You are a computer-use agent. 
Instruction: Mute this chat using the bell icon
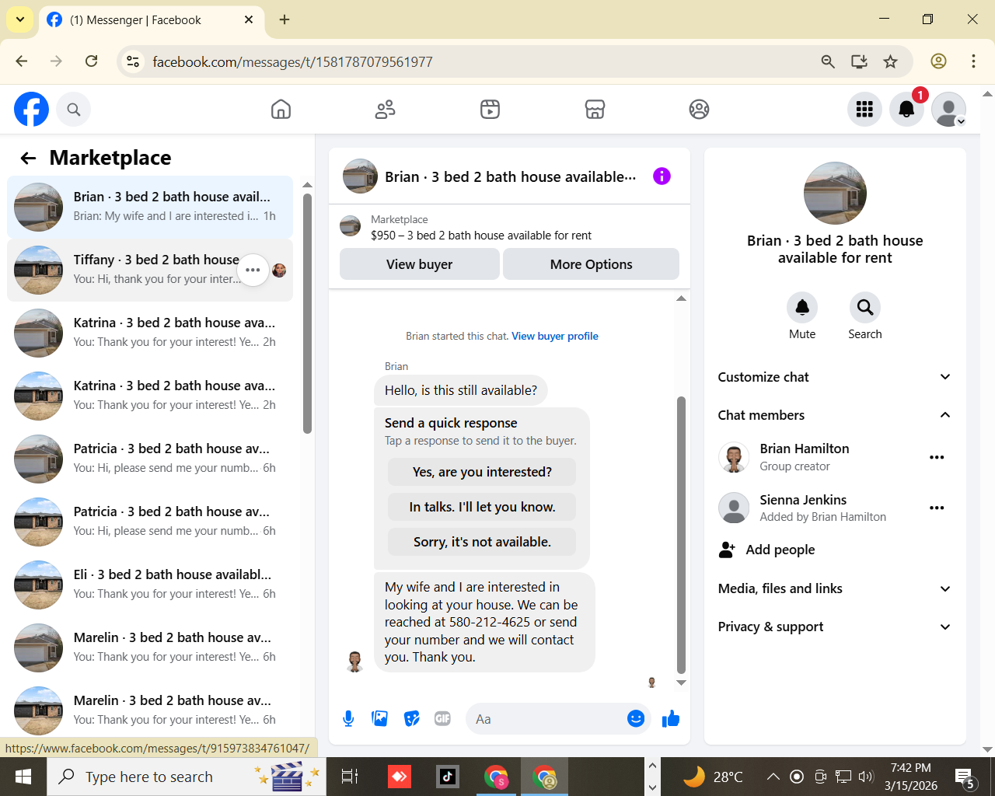tap(802, 308)
